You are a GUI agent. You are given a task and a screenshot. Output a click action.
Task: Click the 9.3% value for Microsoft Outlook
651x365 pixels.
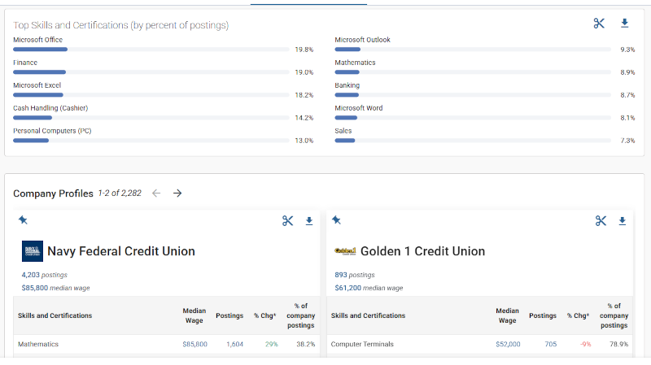coord(627,50)
